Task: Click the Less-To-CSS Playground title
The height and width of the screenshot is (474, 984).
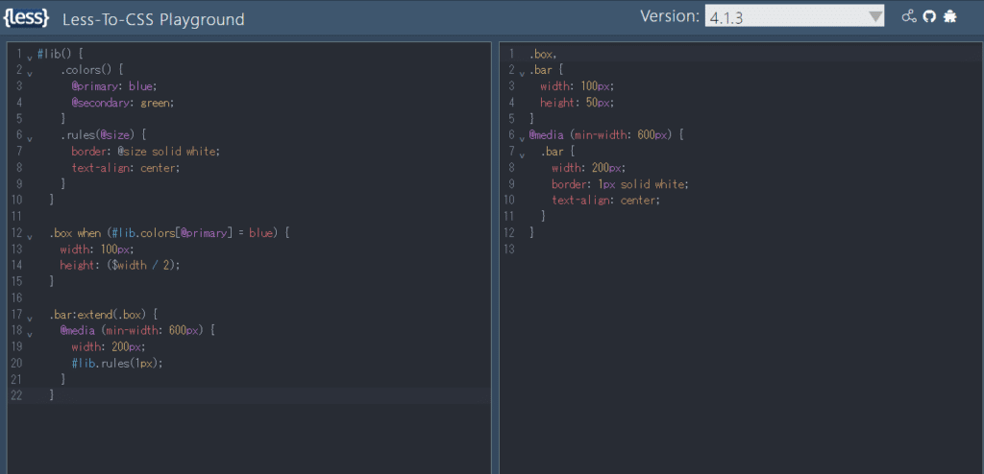Action: 153,19
